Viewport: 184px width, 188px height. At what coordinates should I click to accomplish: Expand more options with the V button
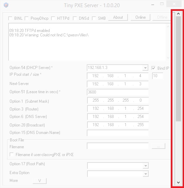coord(39,181)
